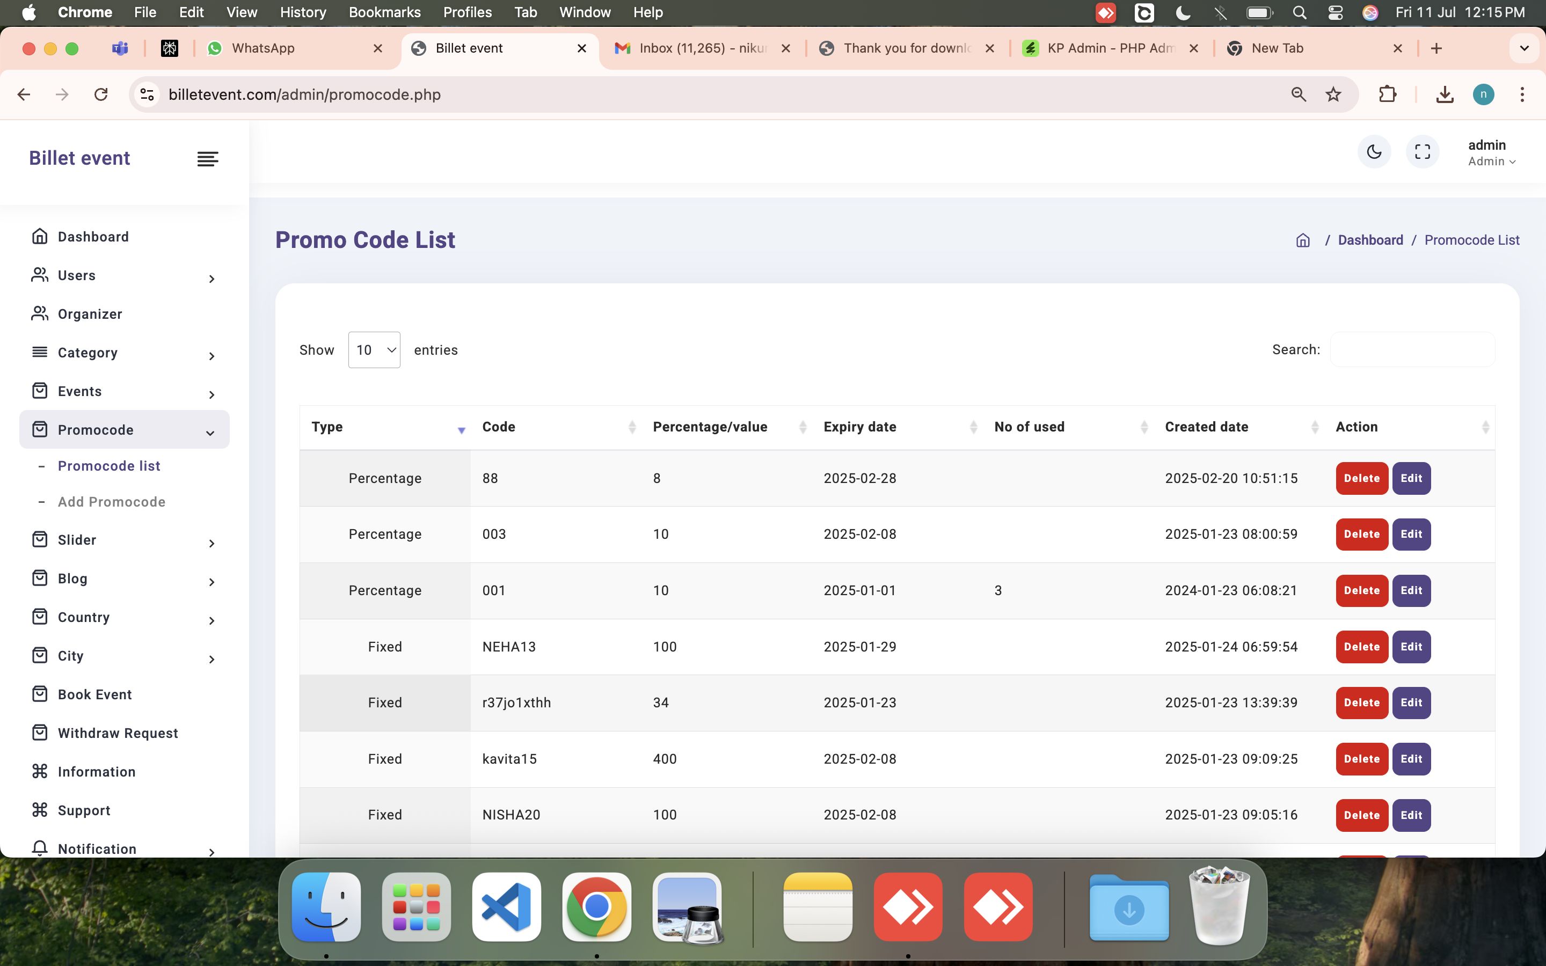Toggle dark mode moon icon
Viewport: 1546px width, 966px height.
[1374, 152]
